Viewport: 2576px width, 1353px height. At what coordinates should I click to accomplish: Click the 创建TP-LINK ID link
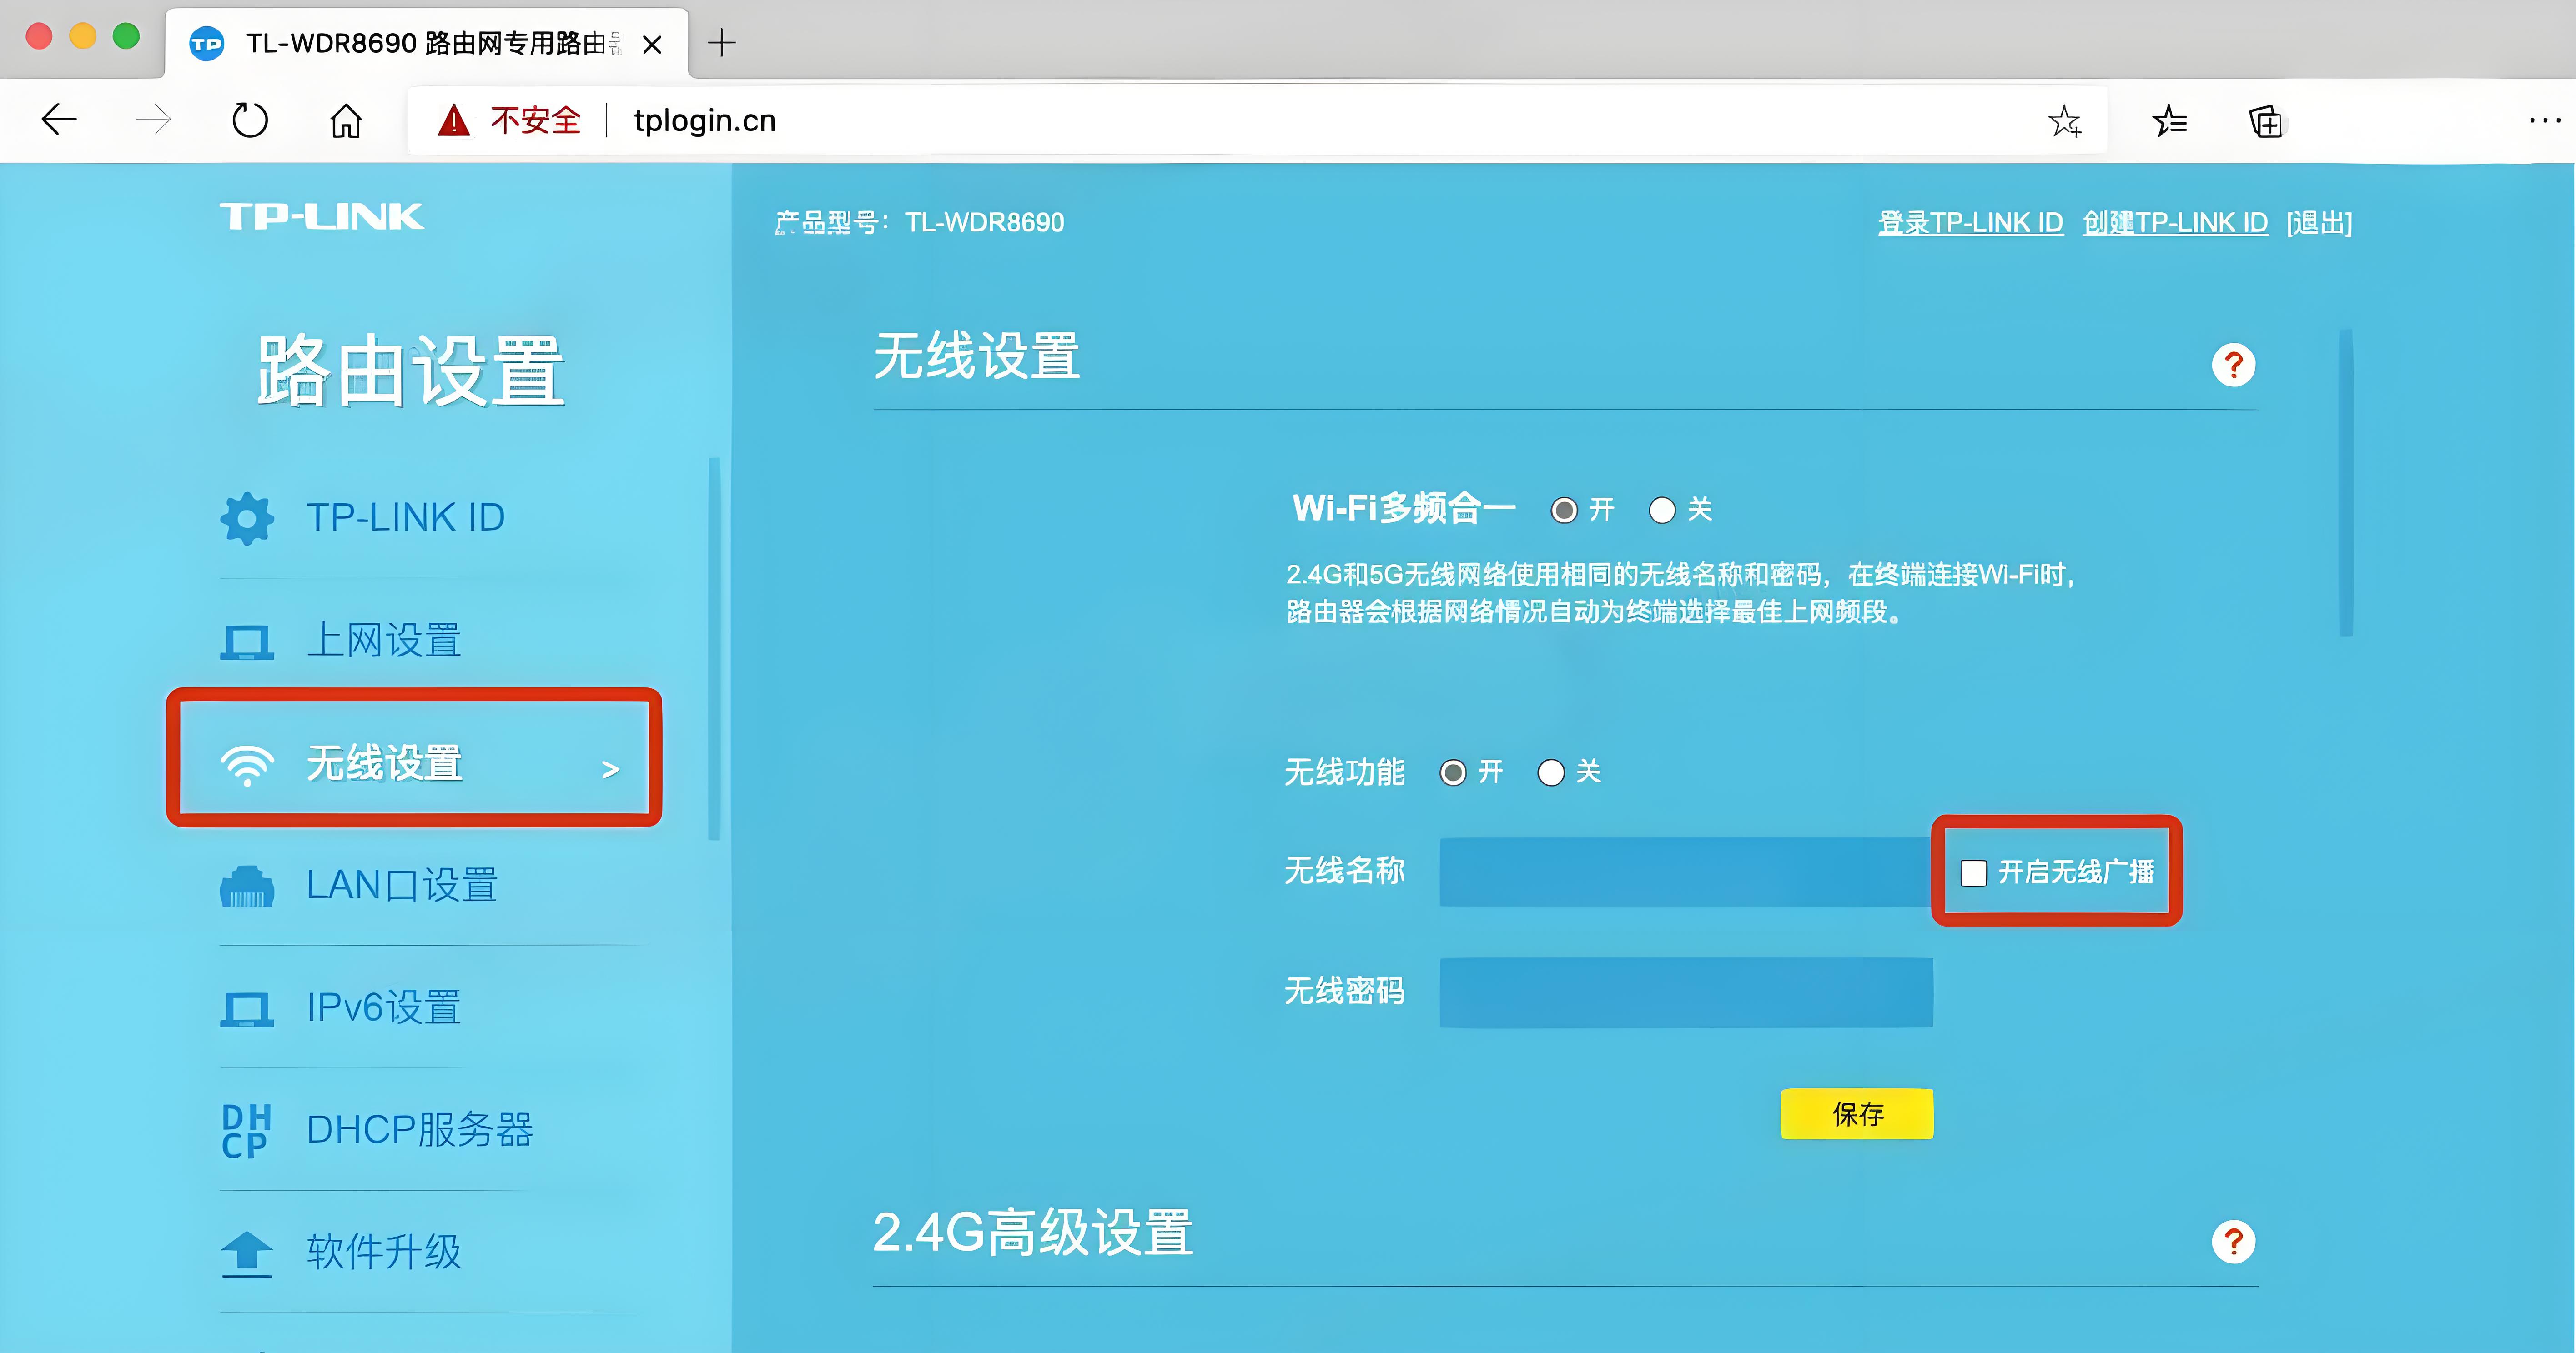(2175, 223)
